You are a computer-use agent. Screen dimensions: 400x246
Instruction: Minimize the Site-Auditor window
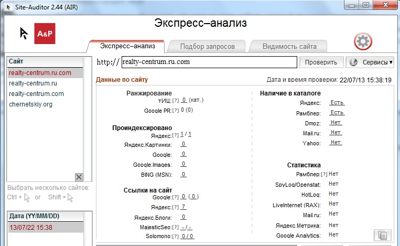[x=352, y=5]
